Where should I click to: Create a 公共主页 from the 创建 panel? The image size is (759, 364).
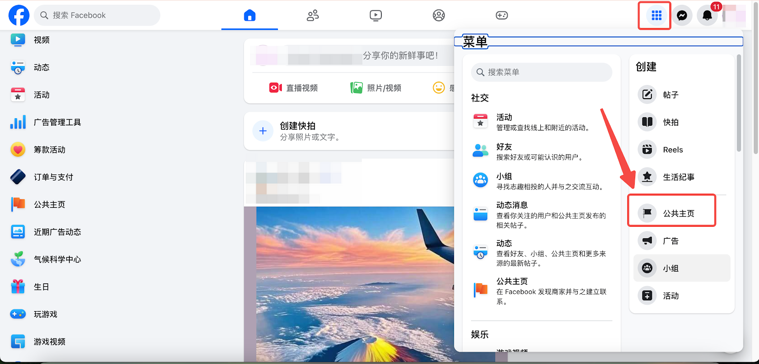tap(682, 213)
